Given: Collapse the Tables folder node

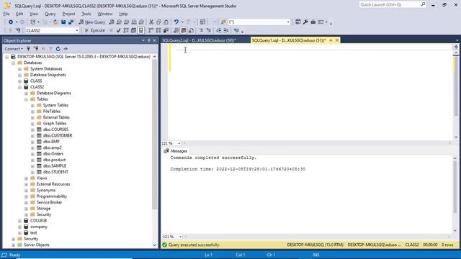Looking at the screenshot, I should point(26,99).
